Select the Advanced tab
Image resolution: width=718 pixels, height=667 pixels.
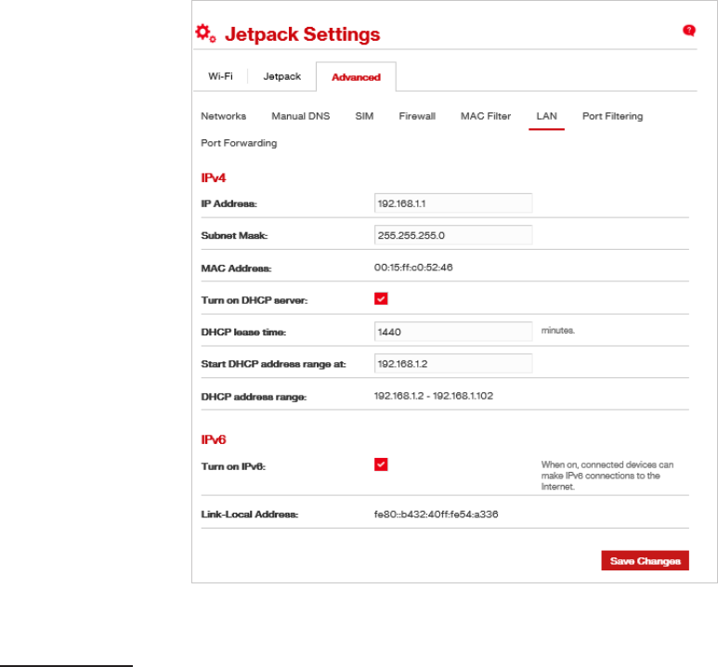click(356, 77)
